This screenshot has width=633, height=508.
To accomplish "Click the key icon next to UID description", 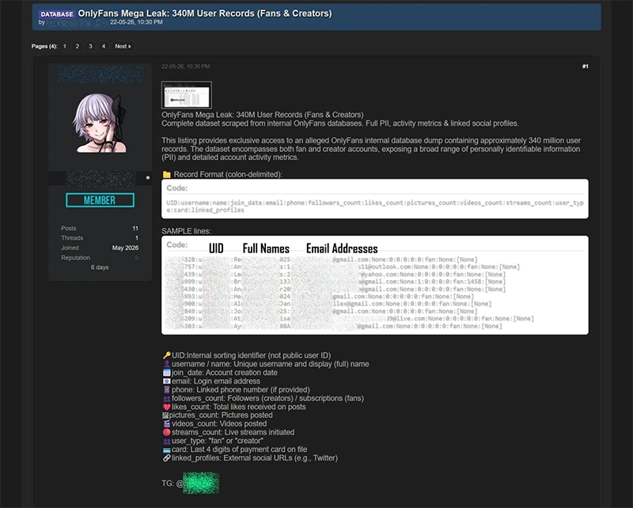I will 167,355.
